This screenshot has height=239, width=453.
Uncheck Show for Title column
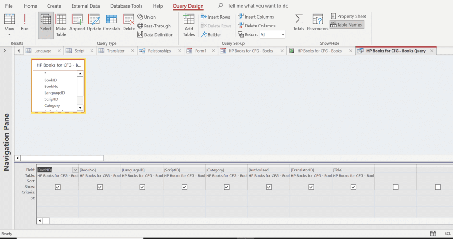tap(353, 187)
